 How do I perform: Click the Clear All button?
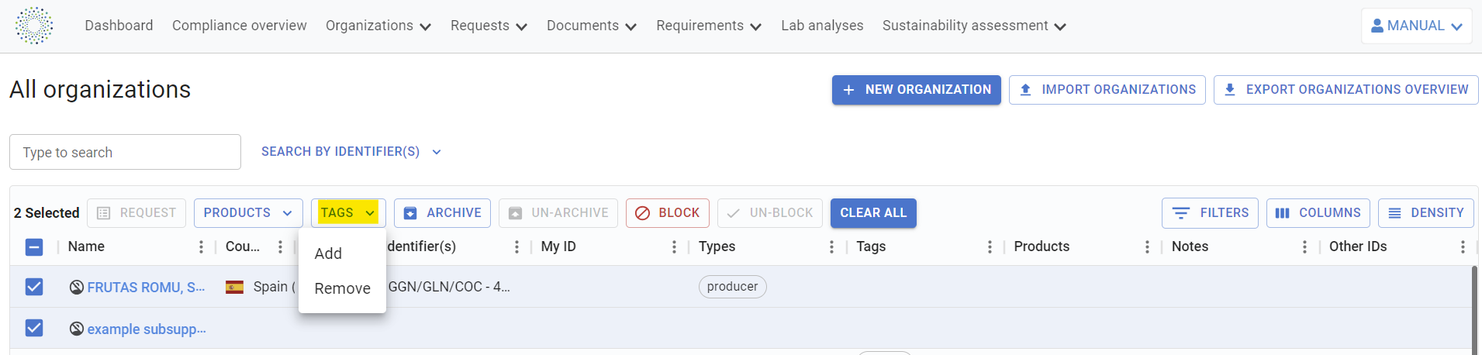tap(873, 213)
